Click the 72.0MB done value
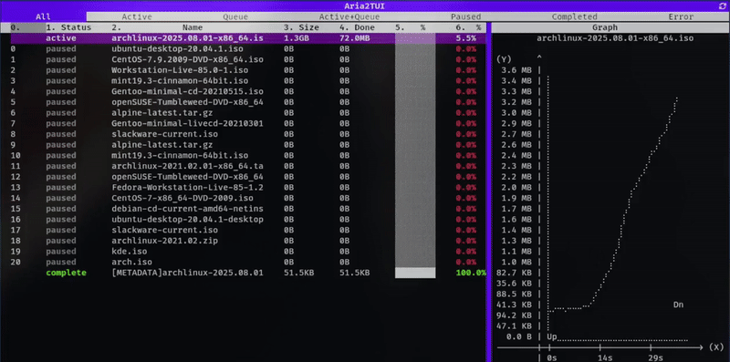The width and height of the screenshot is (730, 362). click(354, 38)
